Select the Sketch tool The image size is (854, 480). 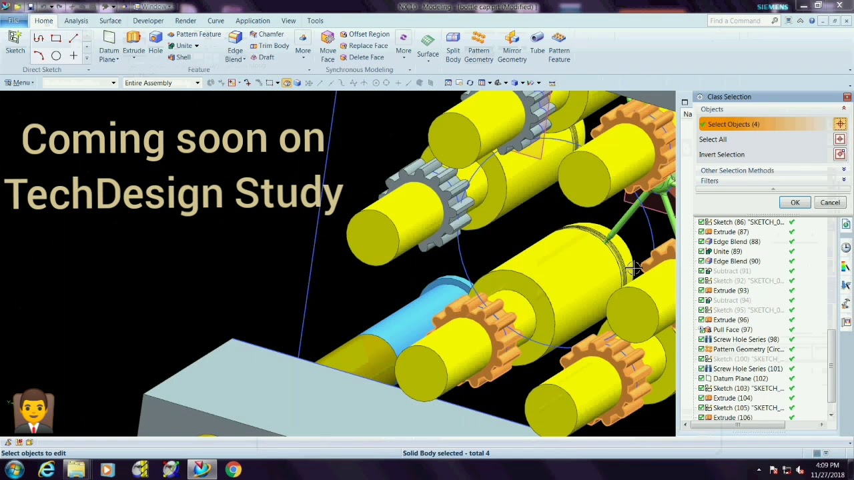click(15, 43)
